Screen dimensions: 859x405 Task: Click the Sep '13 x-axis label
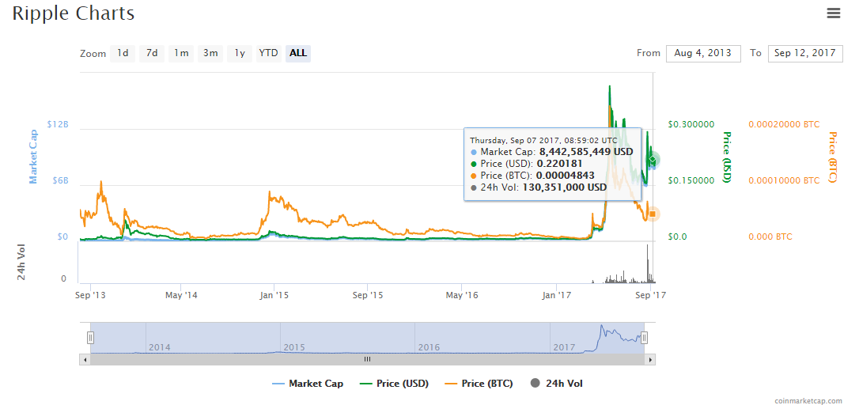point(92,295)
